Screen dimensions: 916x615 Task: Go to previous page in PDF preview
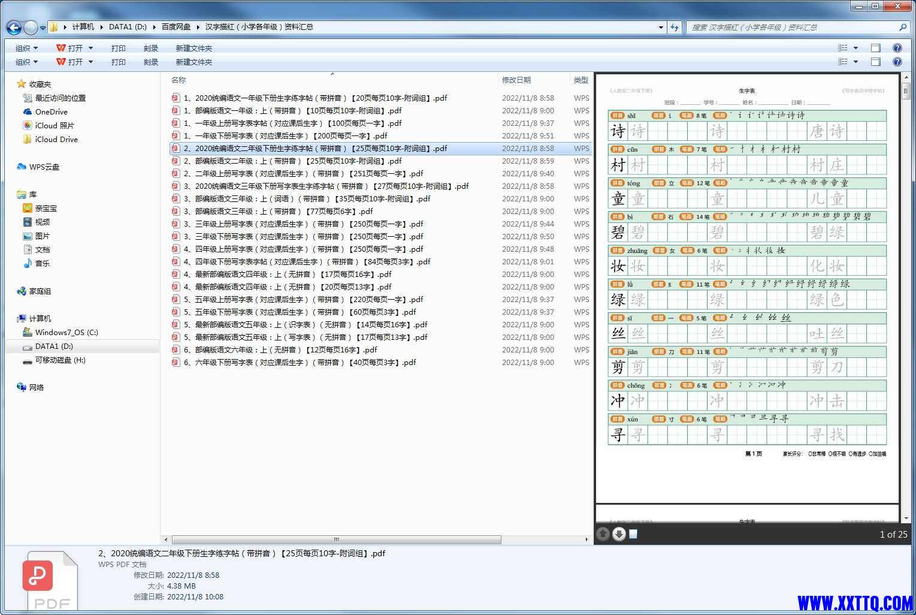point(603,533)
